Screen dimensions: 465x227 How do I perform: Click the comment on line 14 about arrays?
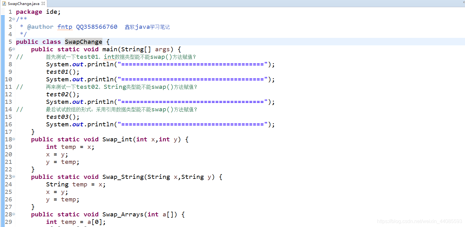pos(122,109)
